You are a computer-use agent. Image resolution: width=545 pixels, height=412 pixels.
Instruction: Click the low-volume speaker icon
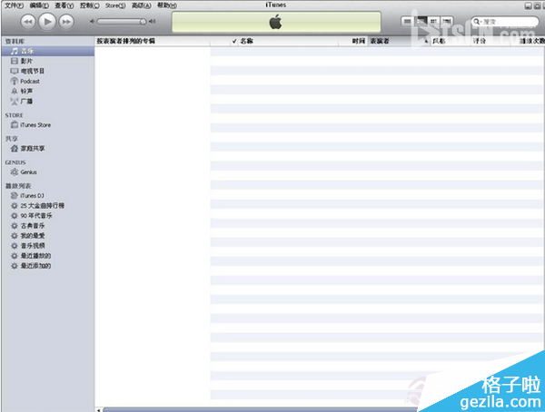coord(92,22)
